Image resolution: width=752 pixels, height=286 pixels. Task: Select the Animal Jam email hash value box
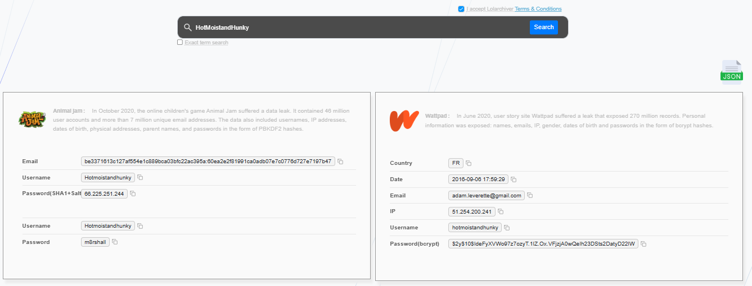pyautogui.click(x=208, y=162)
